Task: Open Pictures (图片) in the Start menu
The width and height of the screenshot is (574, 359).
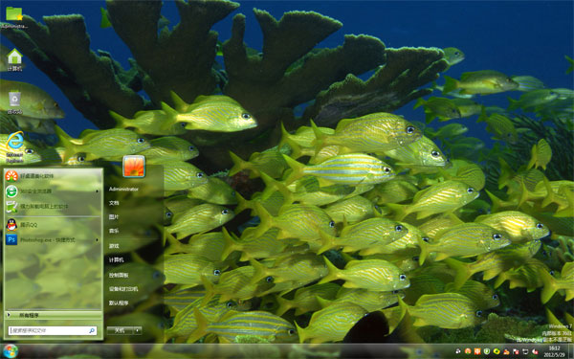Action: (x=114, y=217)
